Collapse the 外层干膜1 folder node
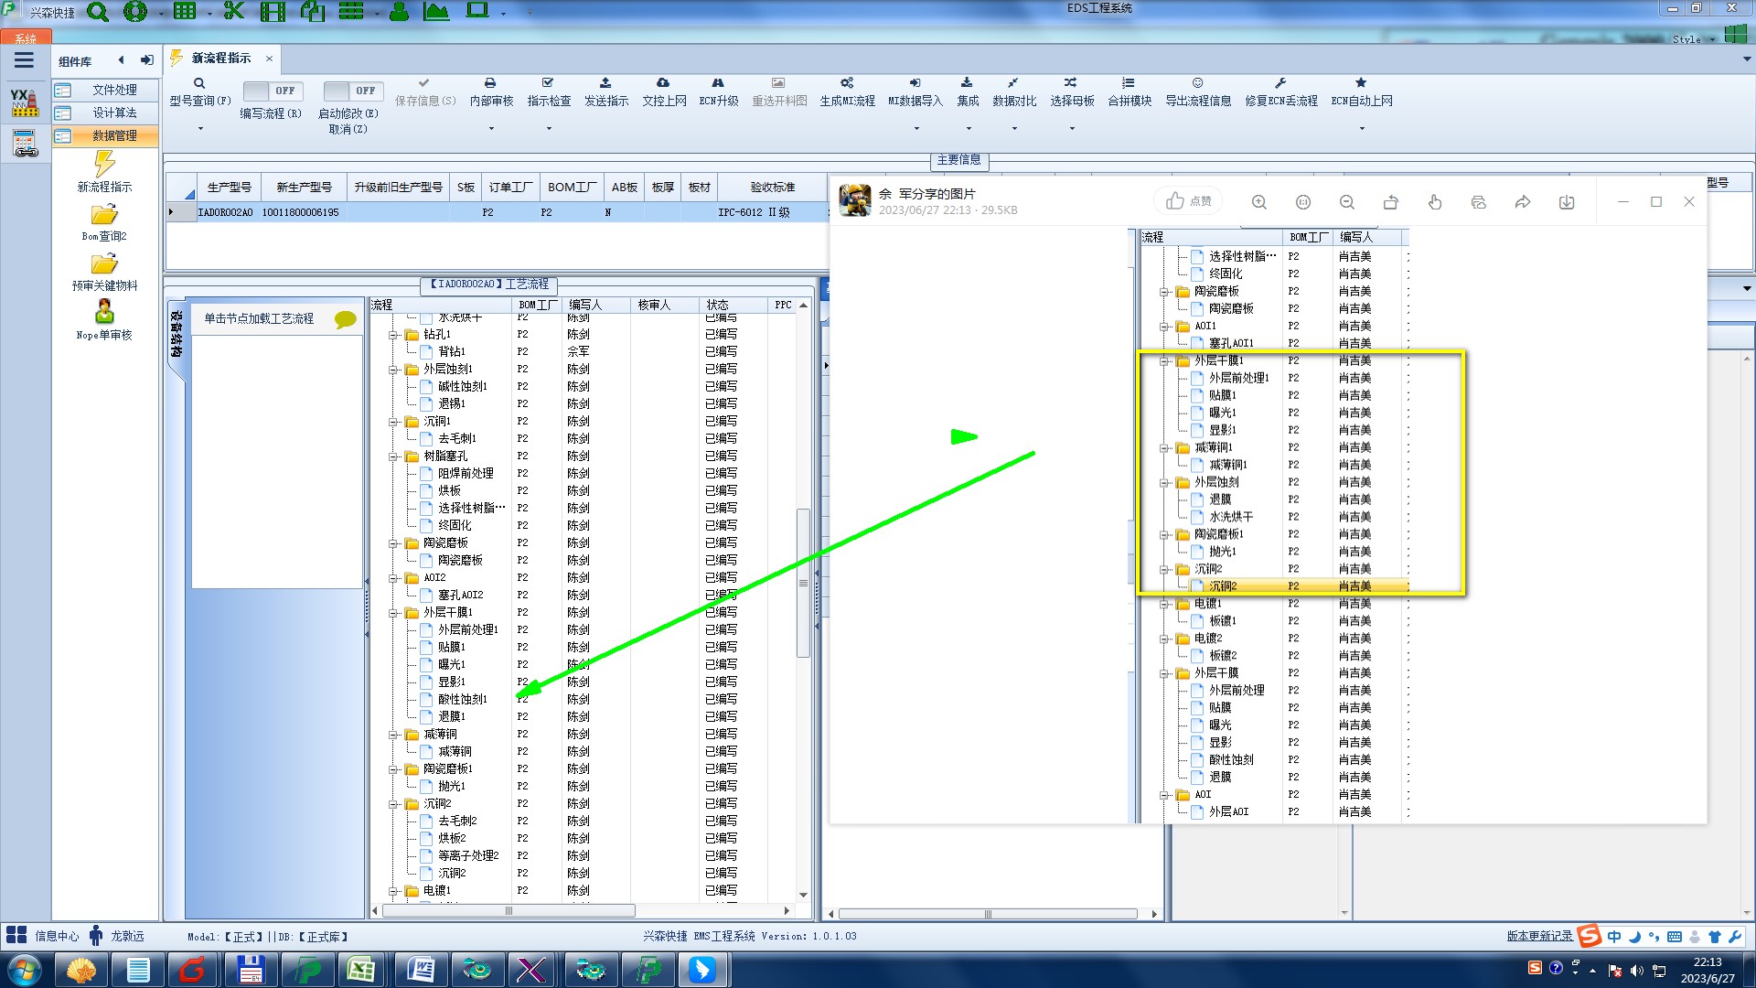 click(393, 613)
